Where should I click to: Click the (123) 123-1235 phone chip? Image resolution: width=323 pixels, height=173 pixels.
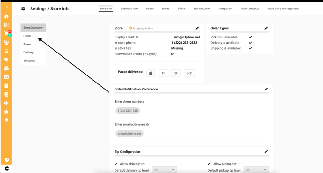point(128,111)
